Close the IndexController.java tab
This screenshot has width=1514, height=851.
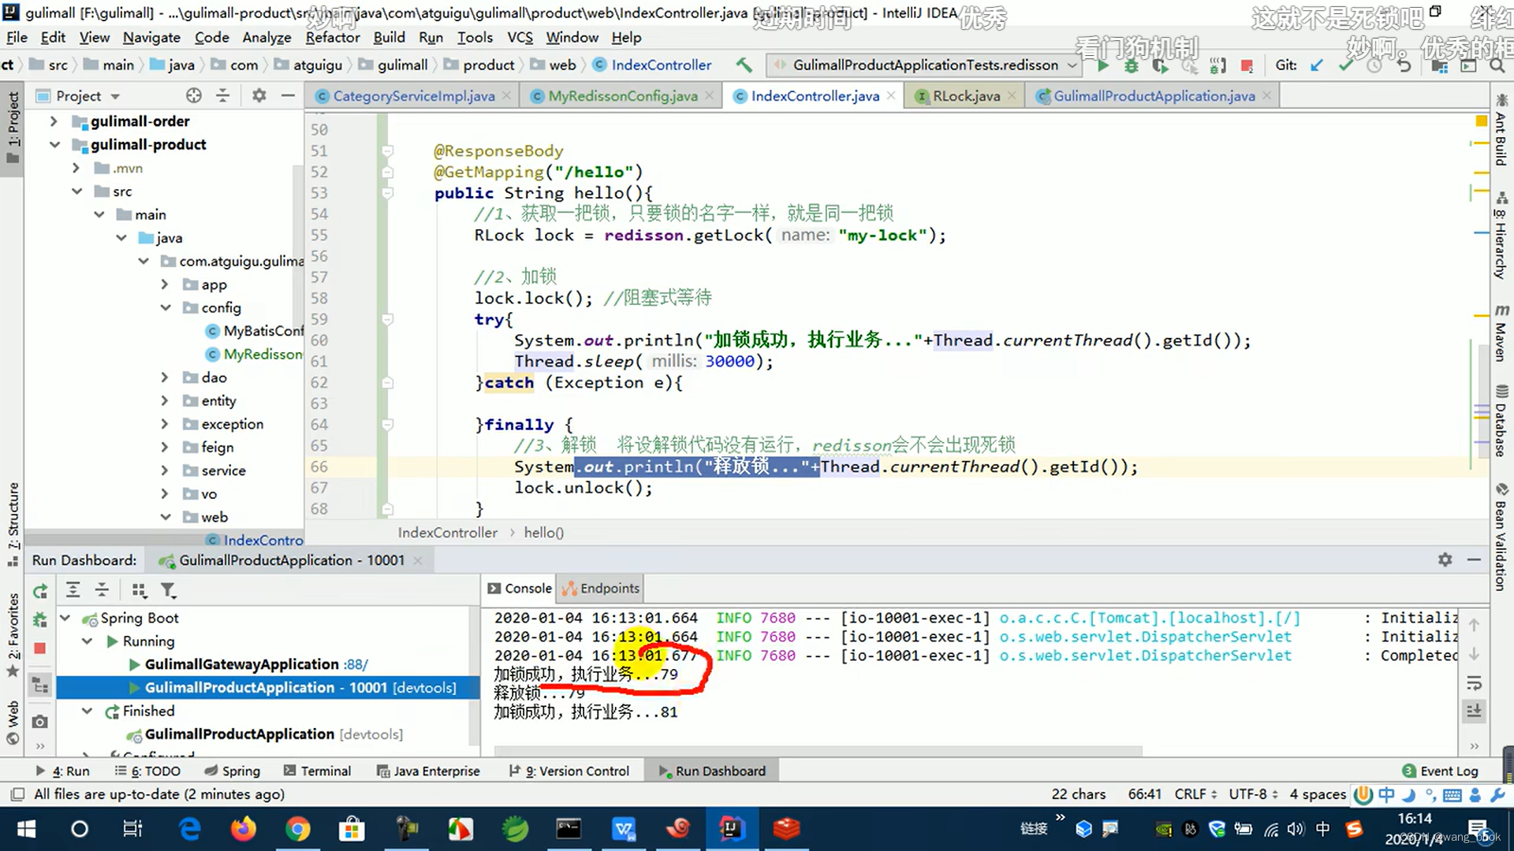pyautogui.click(x=891, y=95)
